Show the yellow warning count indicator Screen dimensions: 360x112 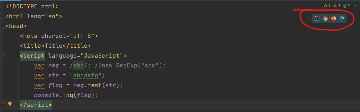(x=327, y=6)
